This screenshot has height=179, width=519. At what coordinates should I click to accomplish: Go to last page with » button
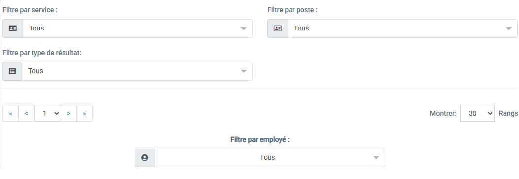pyautogui.click(x=84, y=113)
